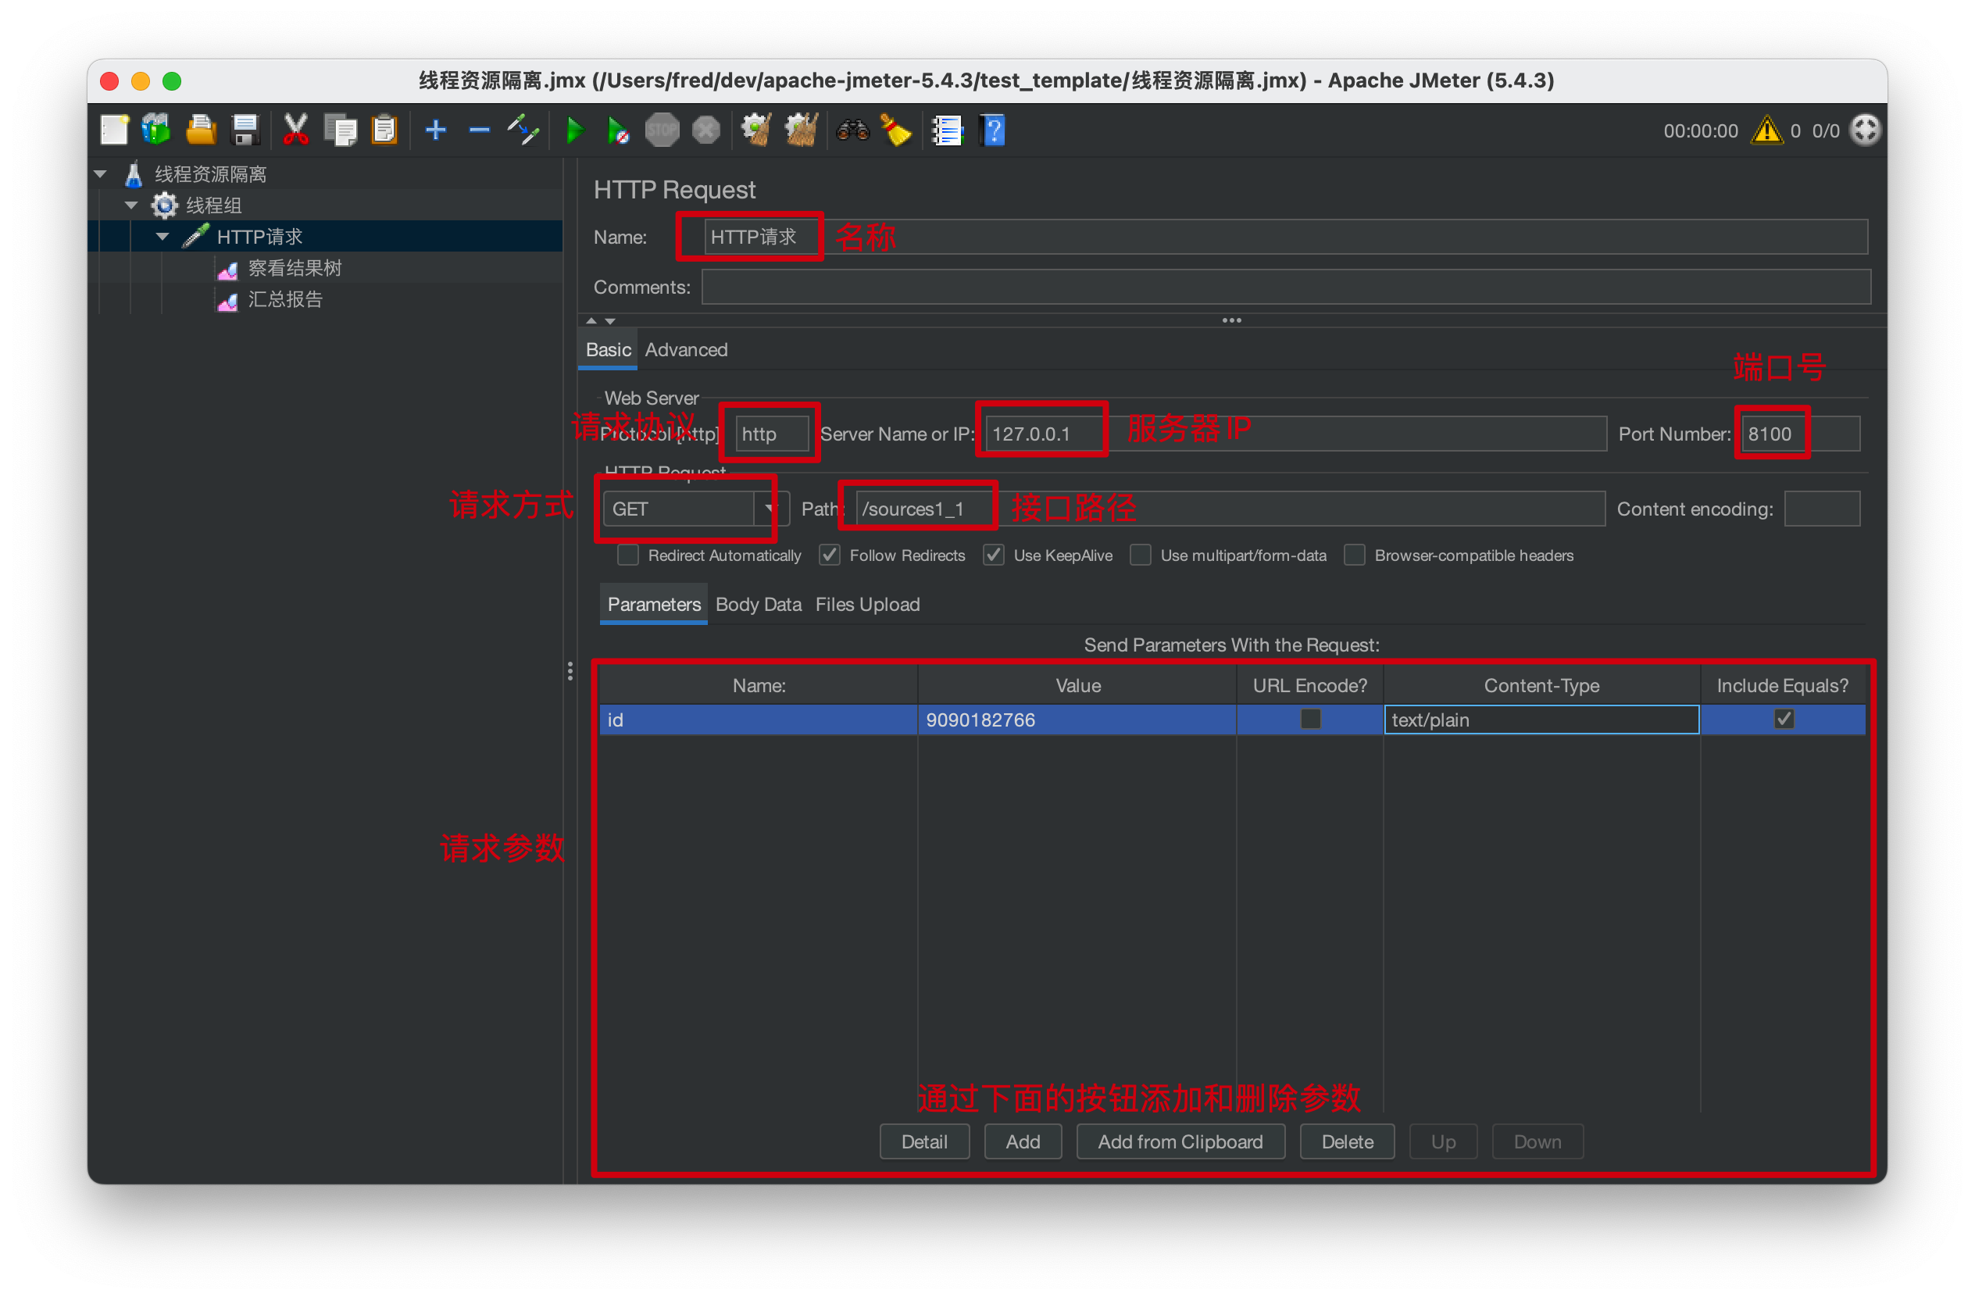Click the Up button
Viewport: 1975px width, 1300px height.
[x=1443, y=1141]
